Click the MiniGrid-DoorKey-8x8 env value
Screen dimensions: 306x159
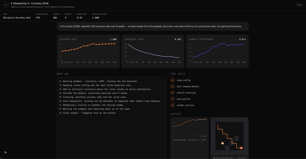(x=17, y=18)
